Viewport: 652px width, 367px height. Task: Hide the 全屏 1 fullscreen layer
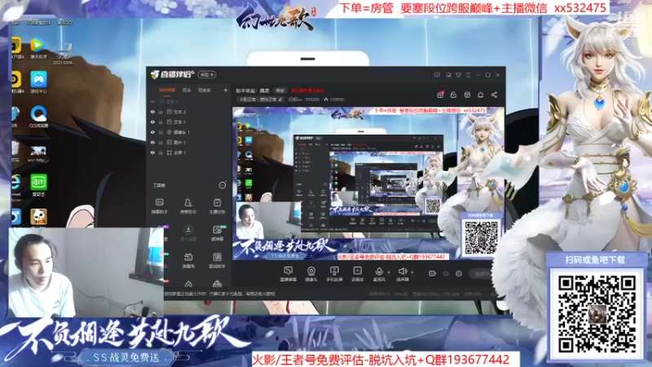click(152, 153)
